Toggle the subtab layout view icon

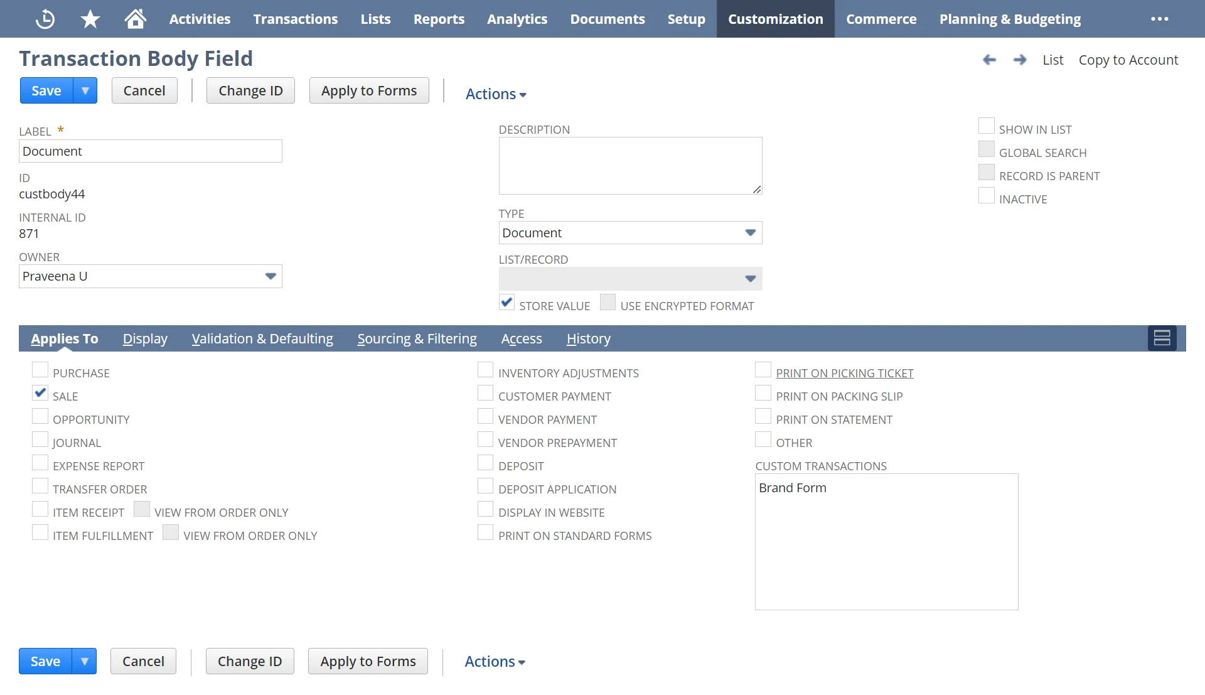(x=1162, y=338)
